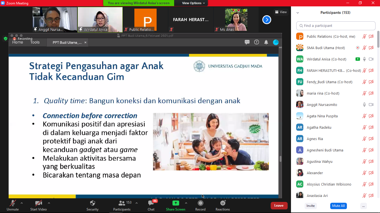Click the green Share Screen icon

coord(176,203)
